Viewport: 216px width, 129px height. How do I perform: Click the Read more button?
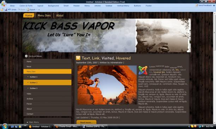point(86,122)
